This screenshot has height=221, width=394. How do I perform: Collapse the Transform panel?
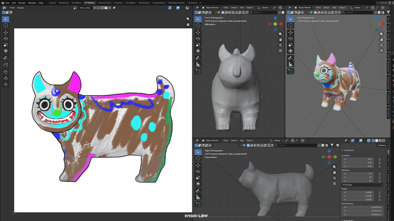pos(349,150)
